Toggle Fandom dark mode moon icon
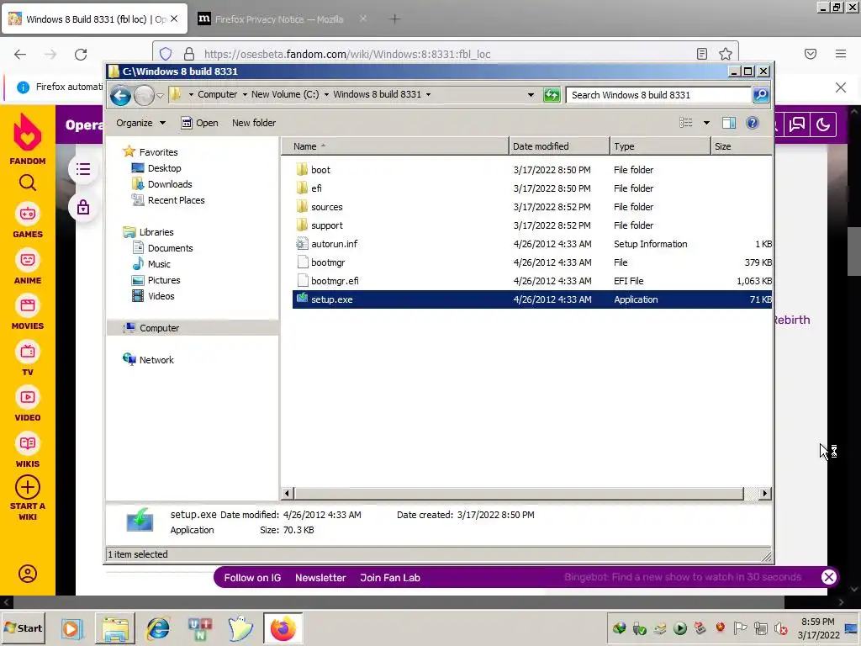The image size is (861, 646). pos(823,124)
